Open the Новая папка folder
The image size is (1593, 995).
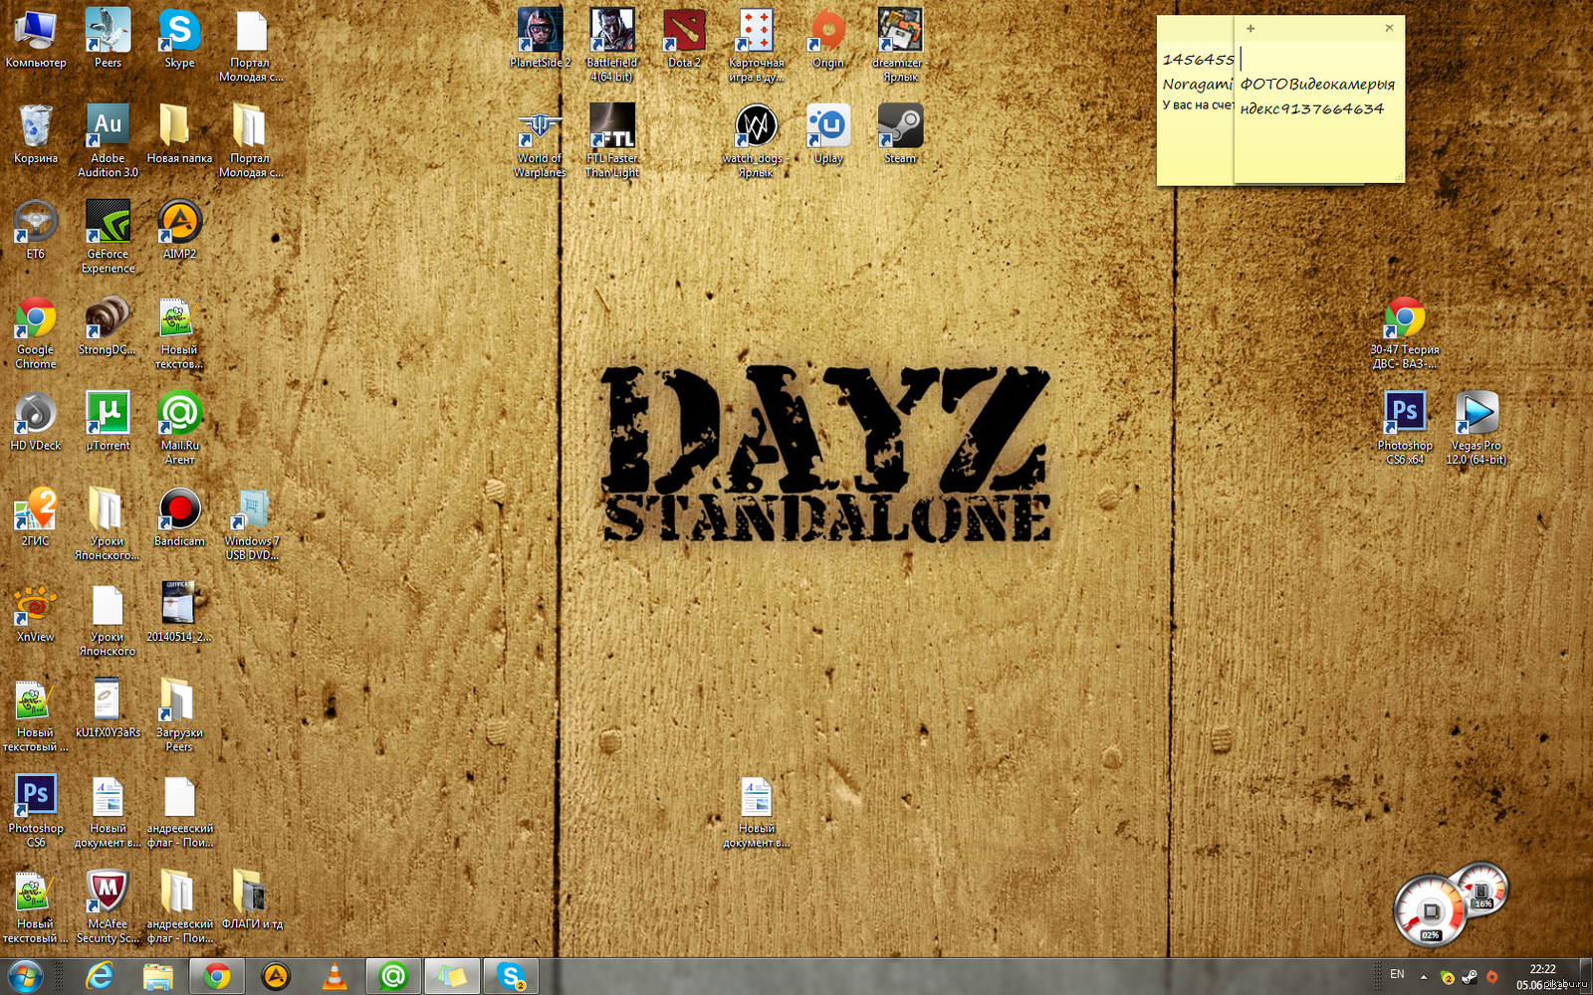tap(179, 135)
